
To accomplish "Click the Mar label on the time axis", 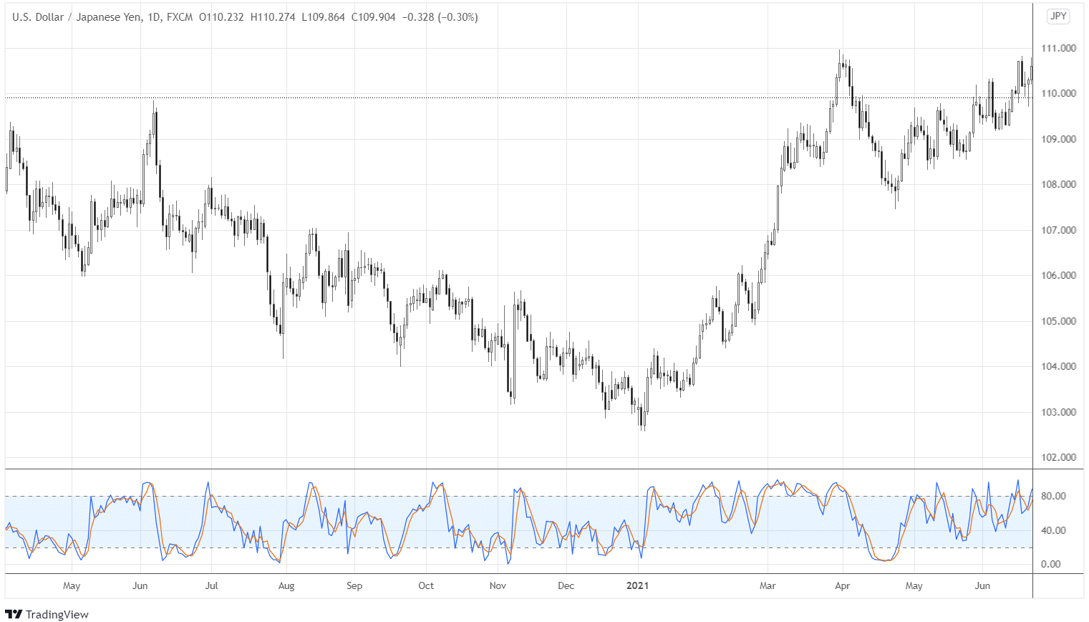I will [x=768, y=585].
